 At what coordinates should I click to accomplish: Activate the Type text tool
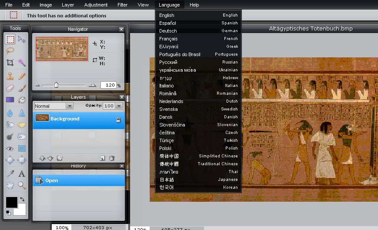[x=22, y=173]
